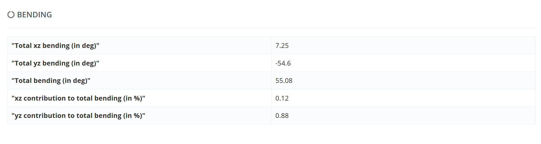Select the "Total bending (in deg)" label
Screen dimensions: 541x144
[x=51, y=81]
